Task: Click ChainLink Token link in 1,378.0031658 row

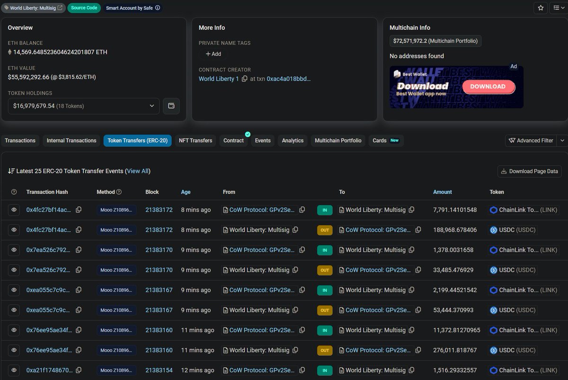Action: pos(519,250)
